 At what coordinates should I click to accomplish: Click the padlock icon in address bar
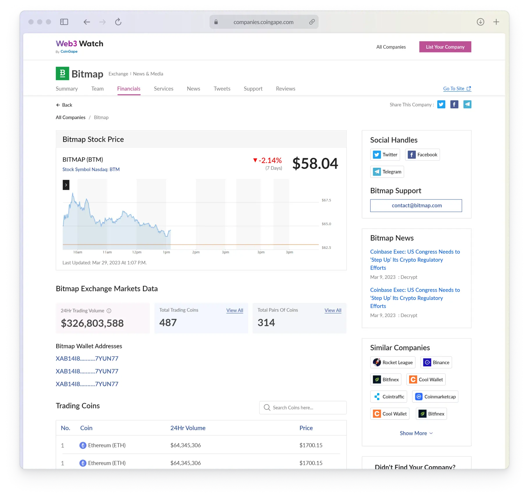pyautogui.click(x=216, y=22)
